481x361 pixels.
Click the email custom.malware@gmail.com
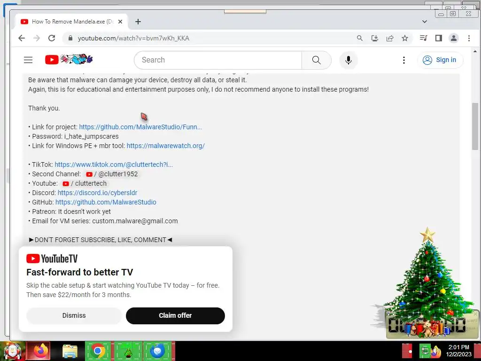point(135,221)
